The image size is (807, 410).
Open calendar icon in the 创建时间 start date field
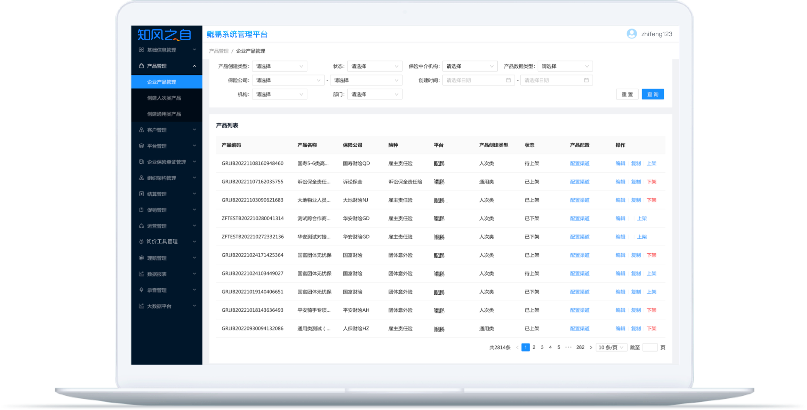click(508, 80)
